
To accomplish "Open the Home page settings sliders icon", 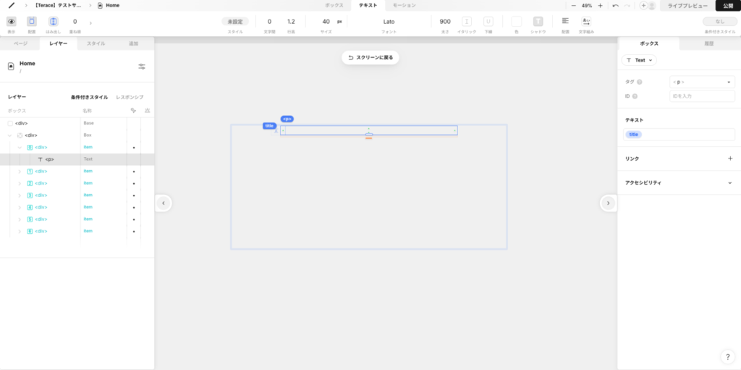I will tap(142, 67).
